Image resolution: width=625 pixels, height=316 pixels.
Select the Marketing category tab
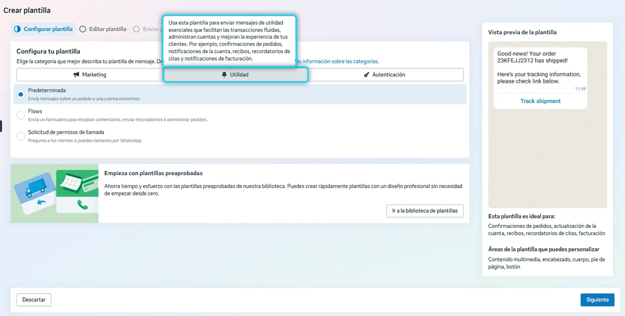pos(90,74)
